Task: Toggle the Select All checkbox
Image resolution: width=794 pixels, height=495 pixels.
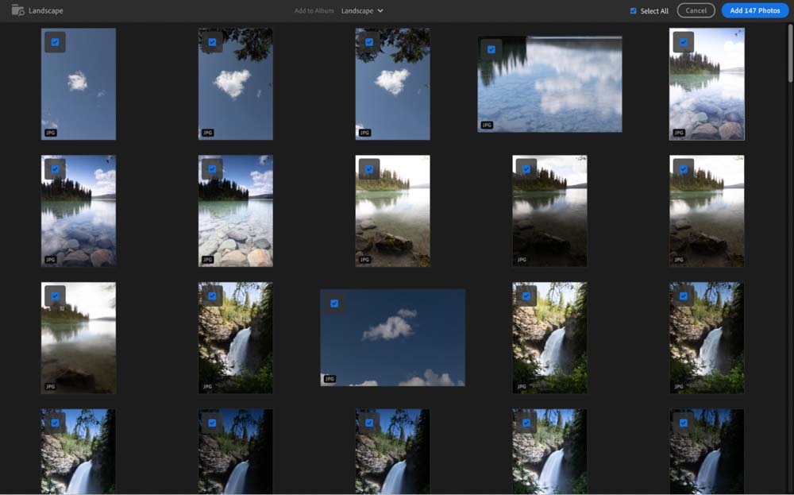Action: 633,10
